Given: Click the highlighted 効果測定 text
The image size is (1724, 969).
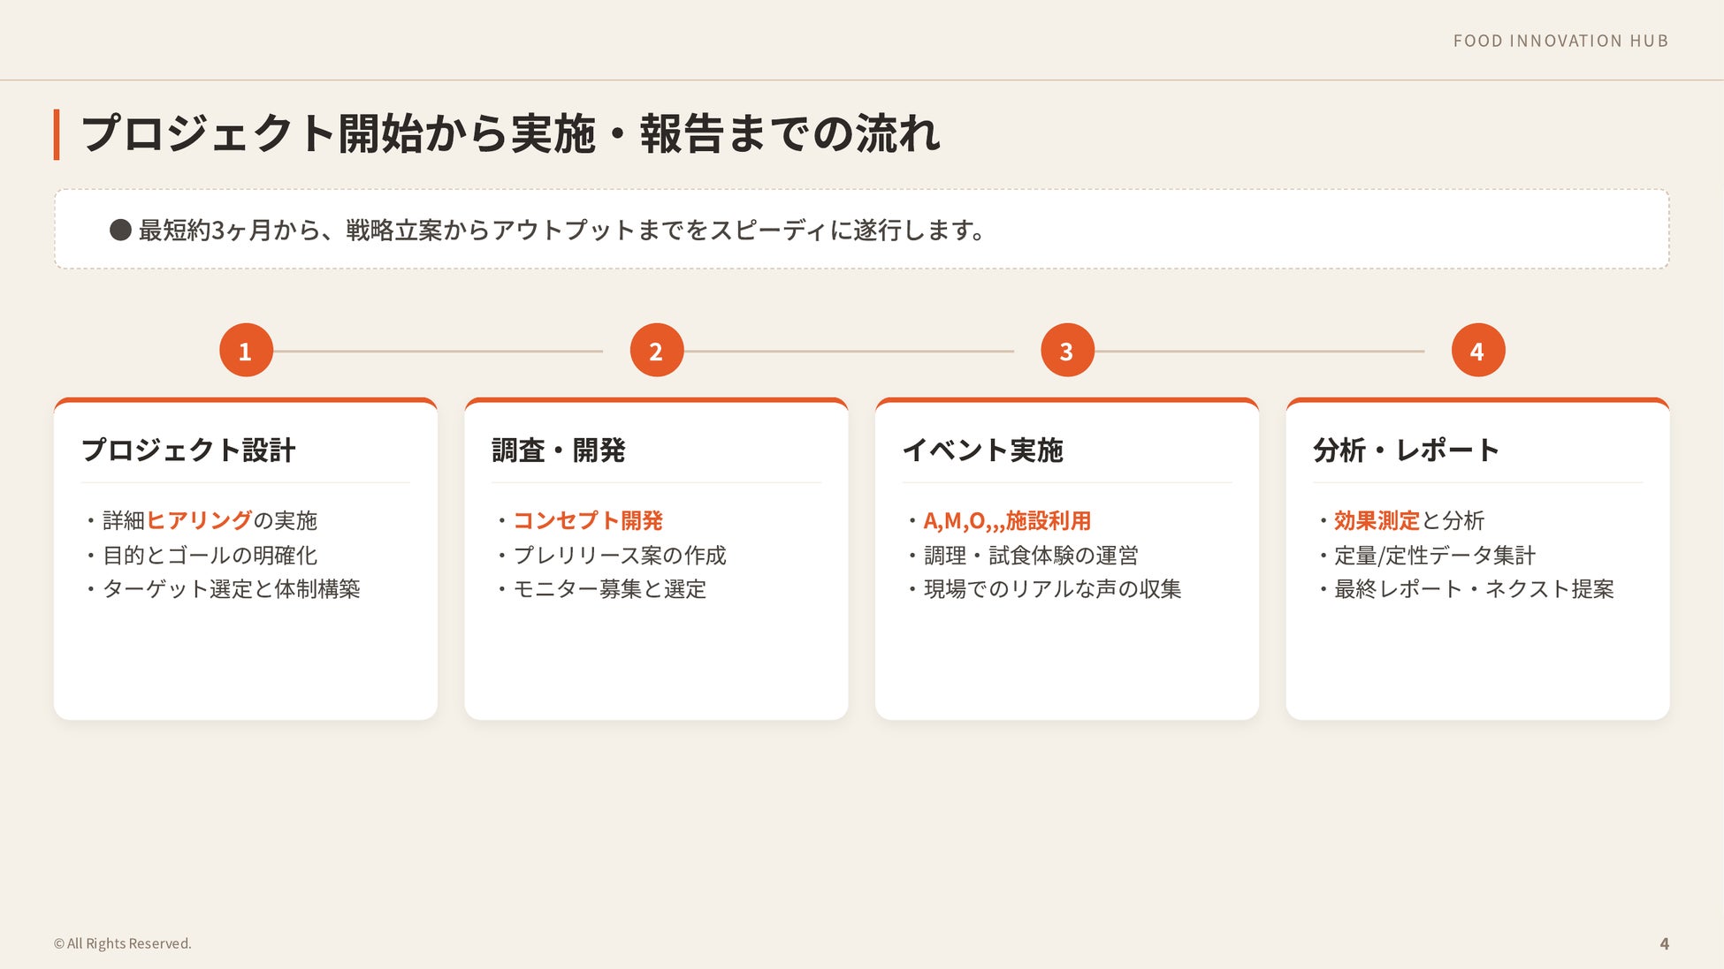Looking at the screenshot, I should [x=1376, y=520].
